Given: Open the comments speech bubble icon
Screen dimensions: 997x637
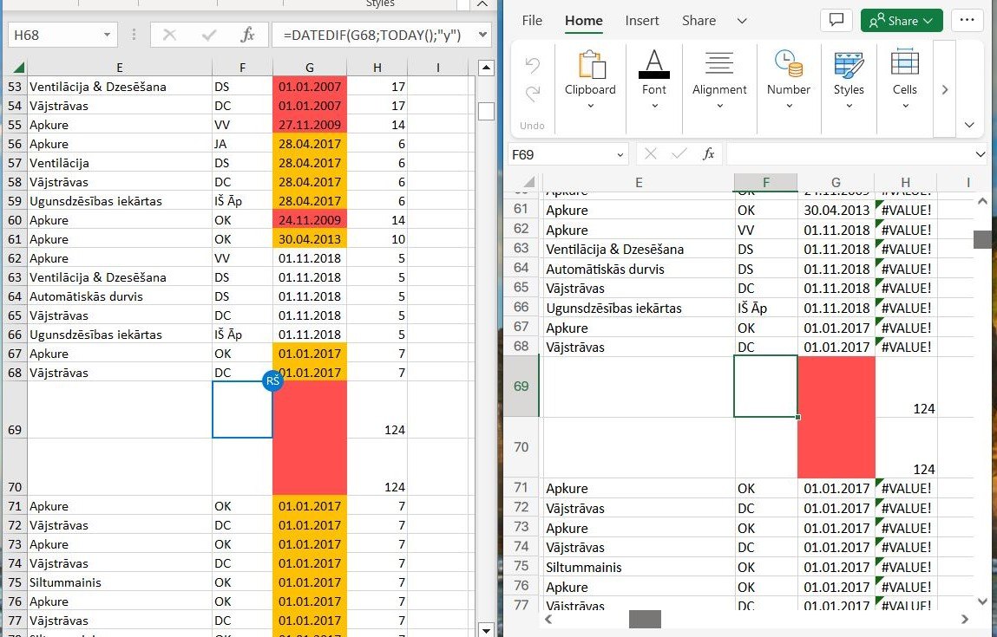Looking at the screenshot, I should pos(836,20).
